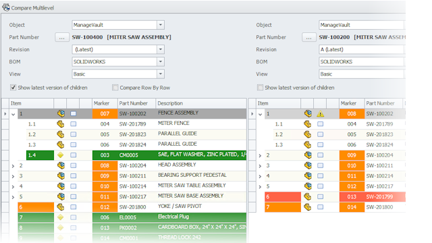Open left Revision (Latest) dropdown
The image size is (432, 243).
click(x=161, y=49)
